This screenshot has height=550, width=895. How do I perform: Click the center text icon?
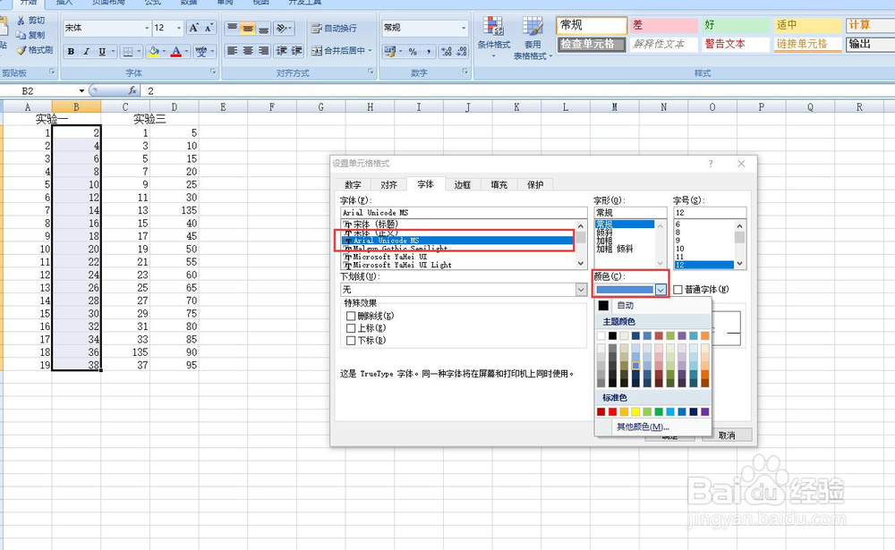248,51
